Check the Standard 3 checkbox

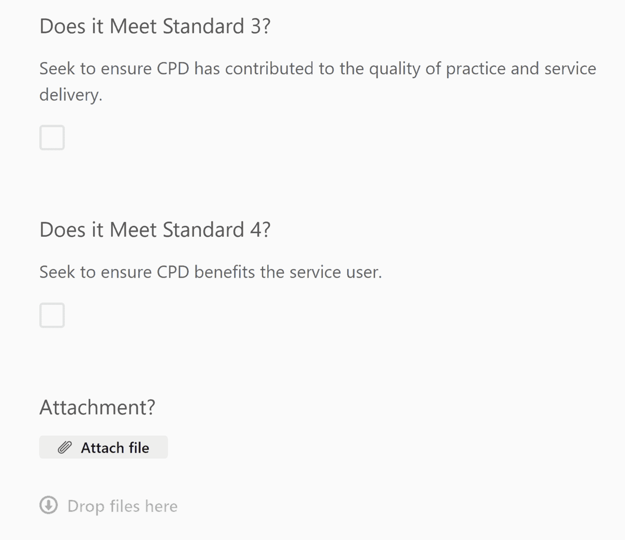[x=52, y=138]
